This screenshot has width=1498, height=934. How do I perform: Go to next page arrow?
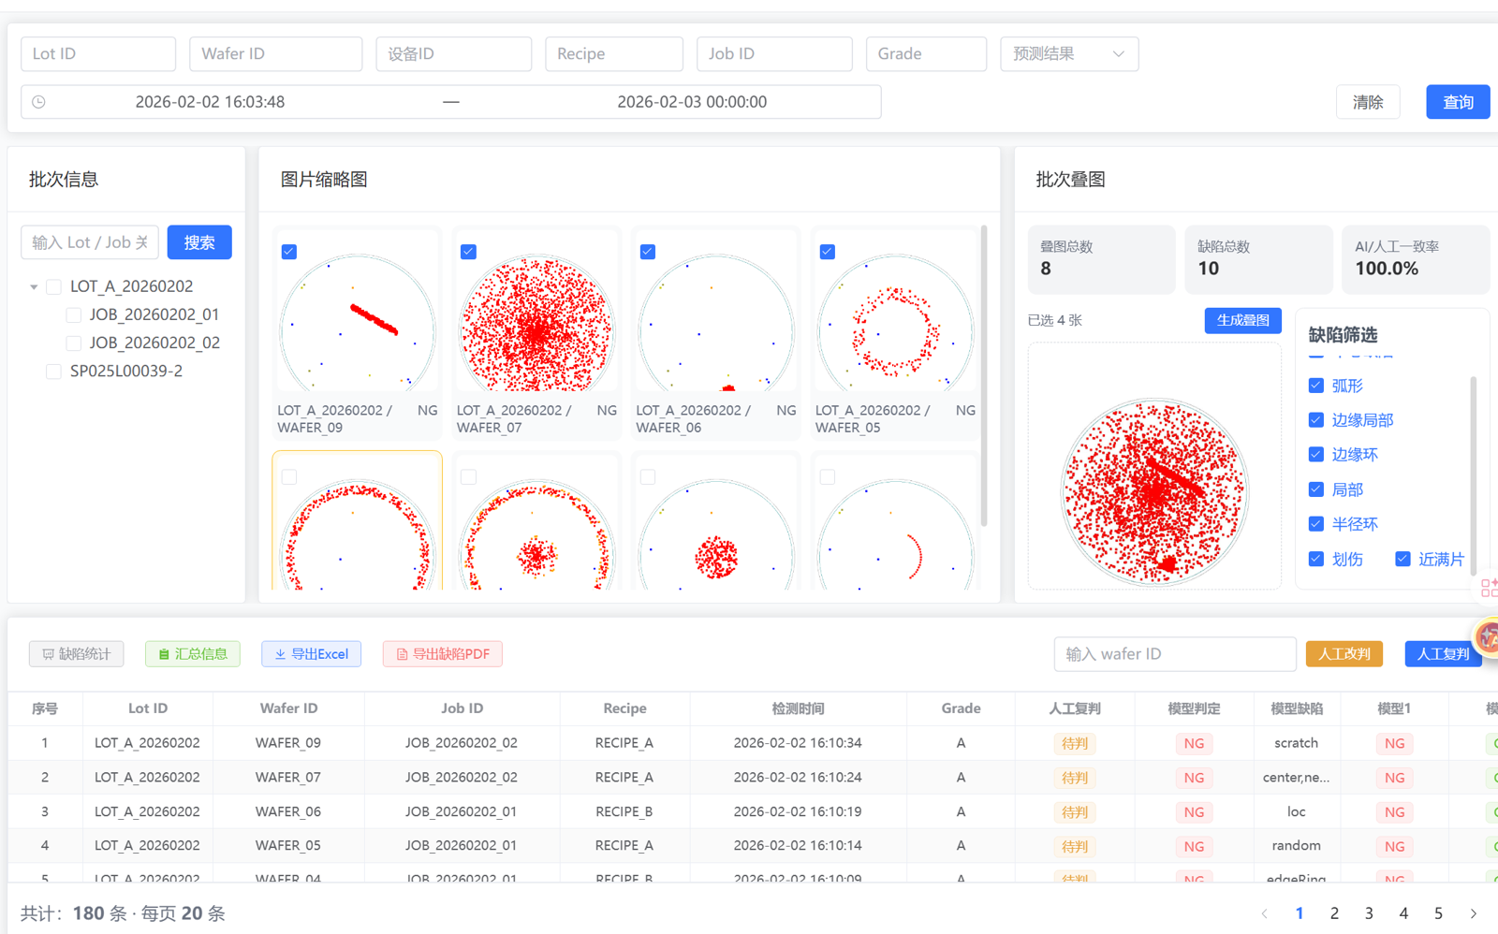pyautogui.click(x=1473, y=913)
